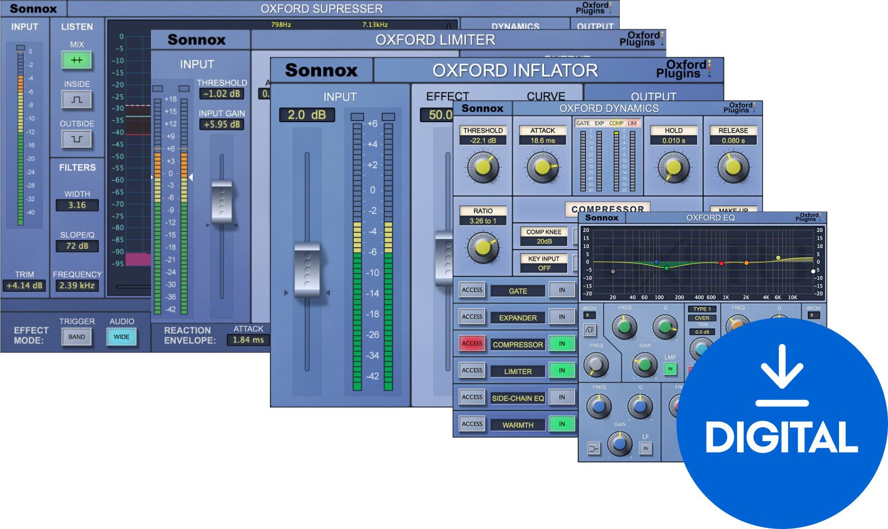Select the INSIDE listen mode icon
The height and width of the screenshot is (529, 888).
(77, 100)
